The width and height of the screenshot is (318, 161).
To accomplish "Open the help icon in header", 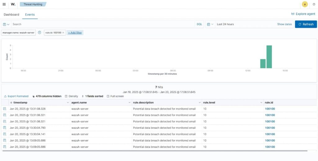I will click(314, 4).
